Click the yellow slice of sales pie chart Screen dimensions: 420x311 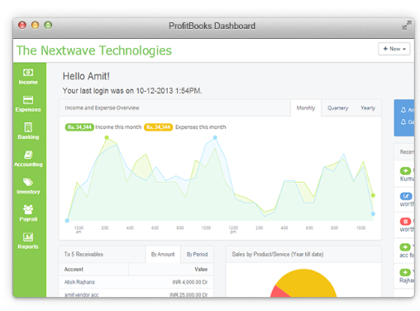pyautogui.click(x=306, y=283)
